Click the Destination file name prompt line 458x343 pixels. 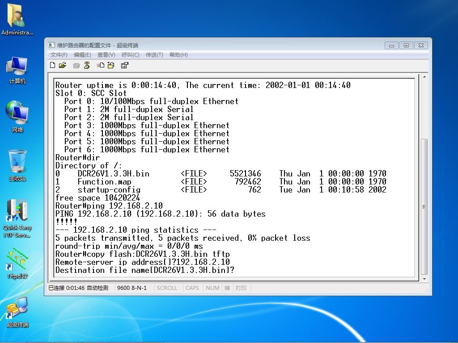coord(145,270)
